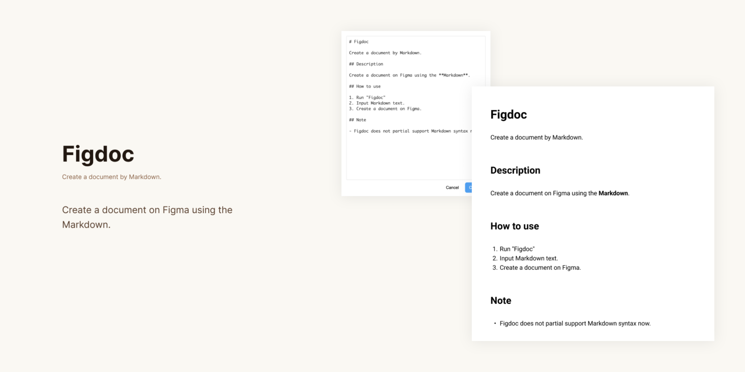The height and width of the screenshot is (372, 745).
Task: Select the "2. Input Markdown text." line
Action: tap(377, 103)
